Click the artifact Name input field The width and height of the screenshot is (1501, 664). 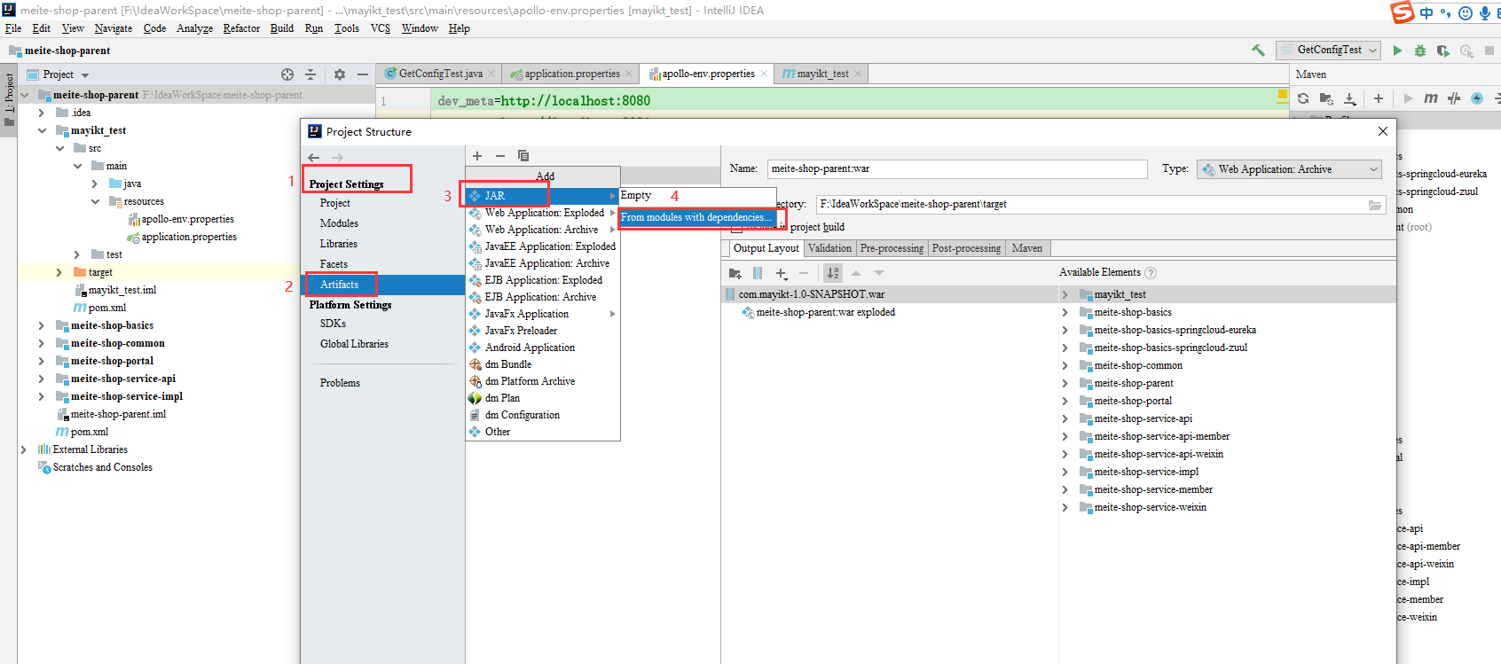click(x=957, y=168)
